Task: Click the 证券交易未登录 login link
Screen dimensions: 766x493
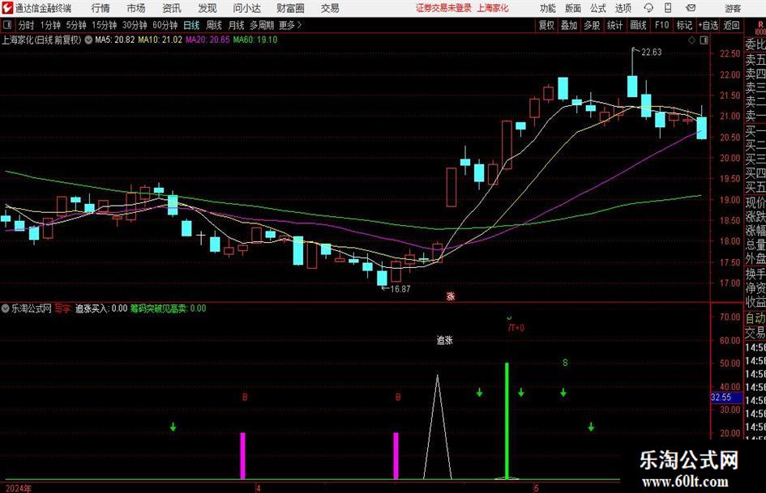Action: [x=444, y=8]
